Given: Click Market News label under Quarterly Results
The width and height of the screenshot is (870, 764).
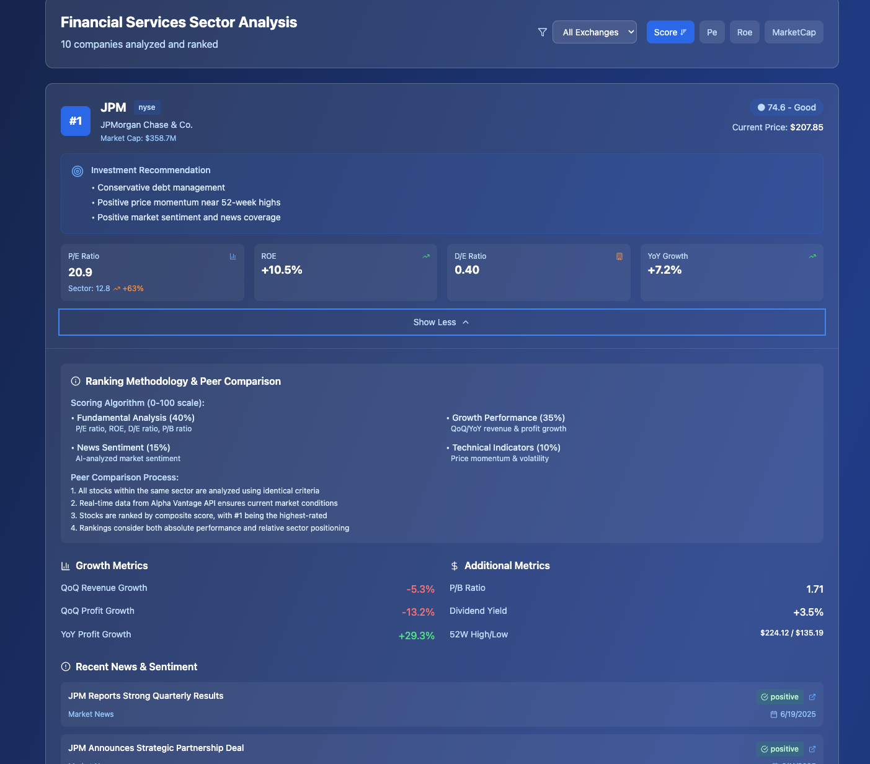Looking at the screenshot, I should point(91,714).
